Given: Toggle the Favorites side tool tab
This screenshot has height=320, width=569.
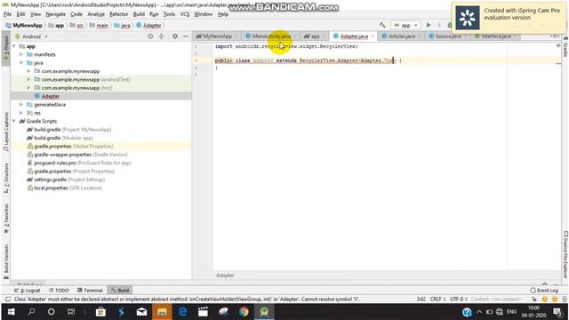Looking at the screenshot, I should (x=6, y=219).
